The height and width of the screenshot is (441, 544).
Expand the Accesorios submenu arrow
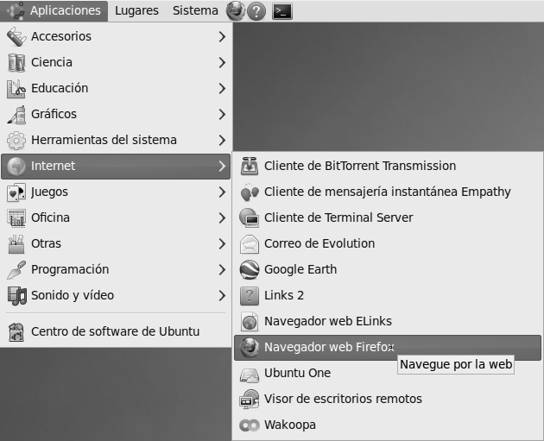click(222, 36)
